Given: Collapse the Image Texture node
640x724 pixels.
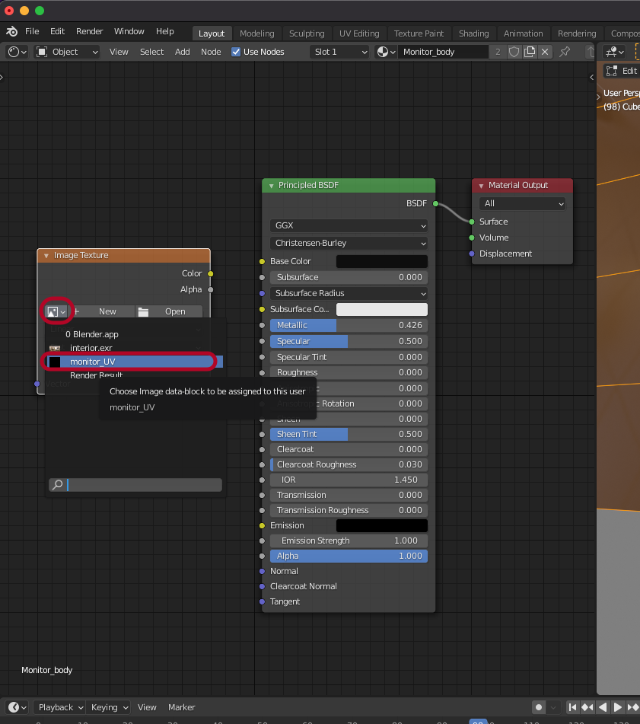Looking at the screenshot, I should [x=46, y=255].
